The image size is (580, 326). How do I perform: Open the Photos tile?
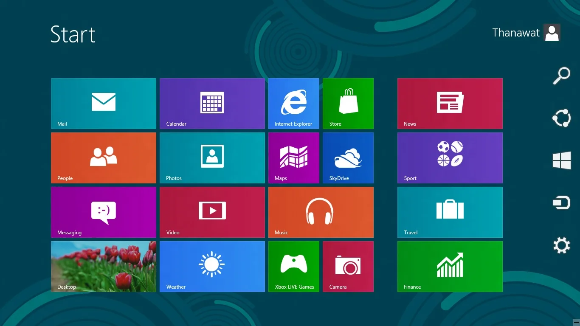(x=212, y=158)
